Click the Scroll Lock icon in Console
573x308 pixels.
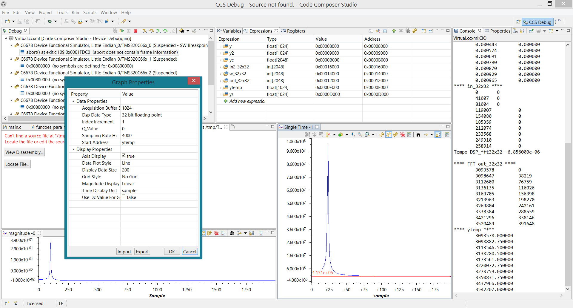click(522, 31)
